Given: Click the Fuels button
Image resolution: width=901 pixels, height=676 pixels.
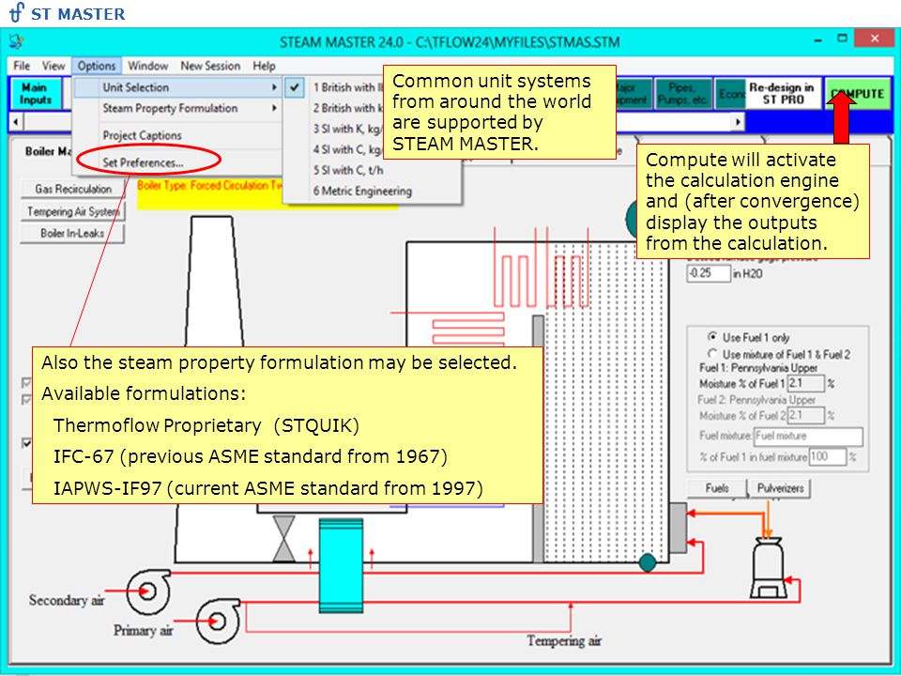Looking at the screenshot, I should pyautogui.click(x=717, y=488).
